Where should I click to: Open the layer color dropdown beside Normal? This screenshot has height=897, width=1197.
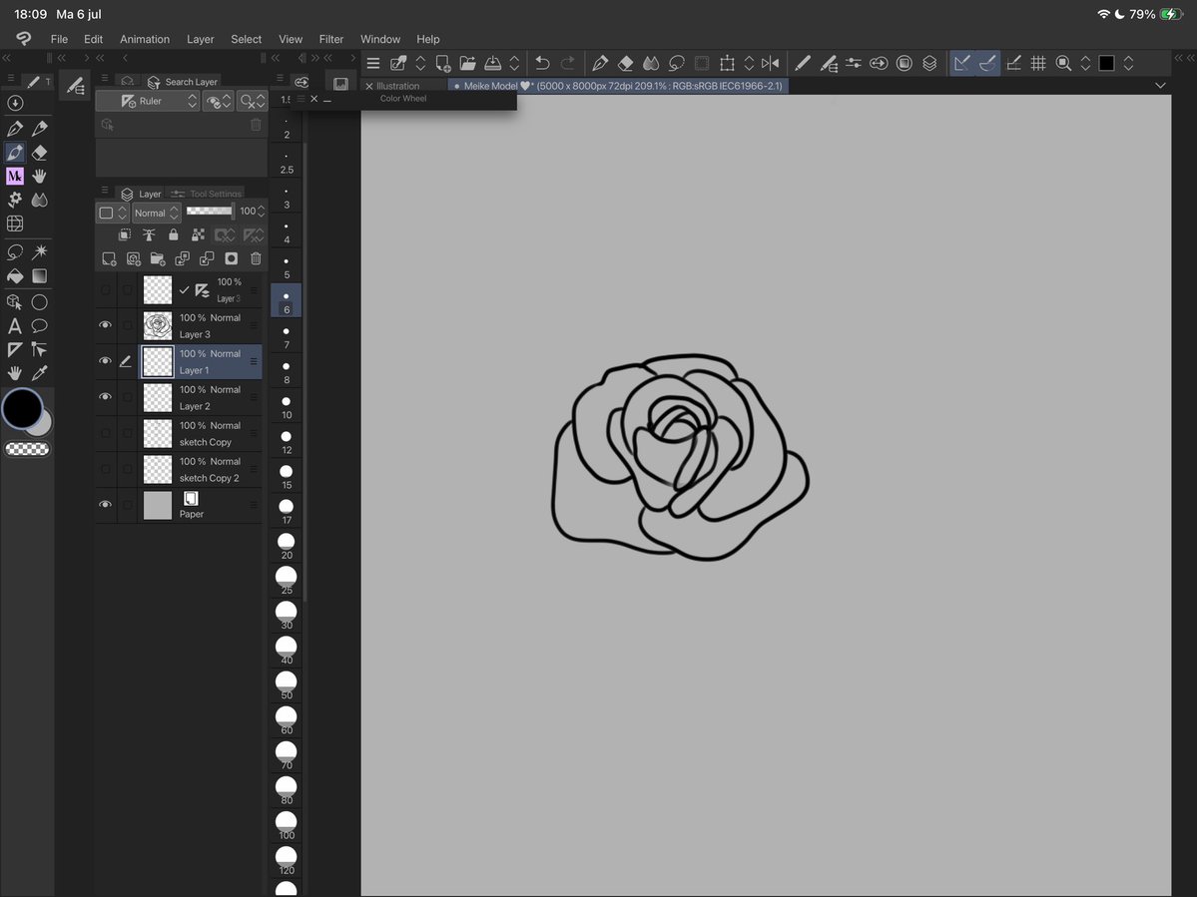(x=113, y=213)
